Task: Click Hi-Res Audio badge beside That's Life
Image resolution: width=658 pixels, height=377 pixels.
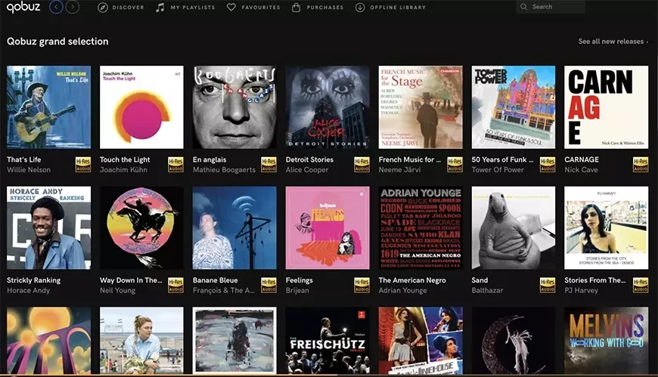Action: tap(83, 164)
